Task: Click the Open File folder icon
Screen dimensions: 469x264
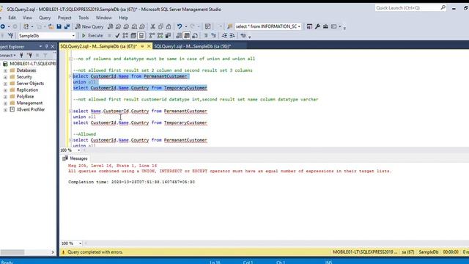Action: [51, 26]
